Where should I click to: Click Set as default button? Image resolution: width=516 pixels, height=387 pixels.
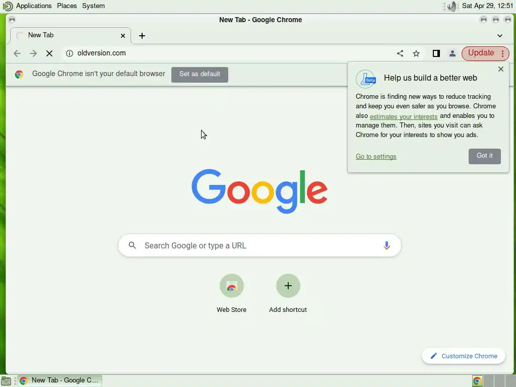point(200,75)
